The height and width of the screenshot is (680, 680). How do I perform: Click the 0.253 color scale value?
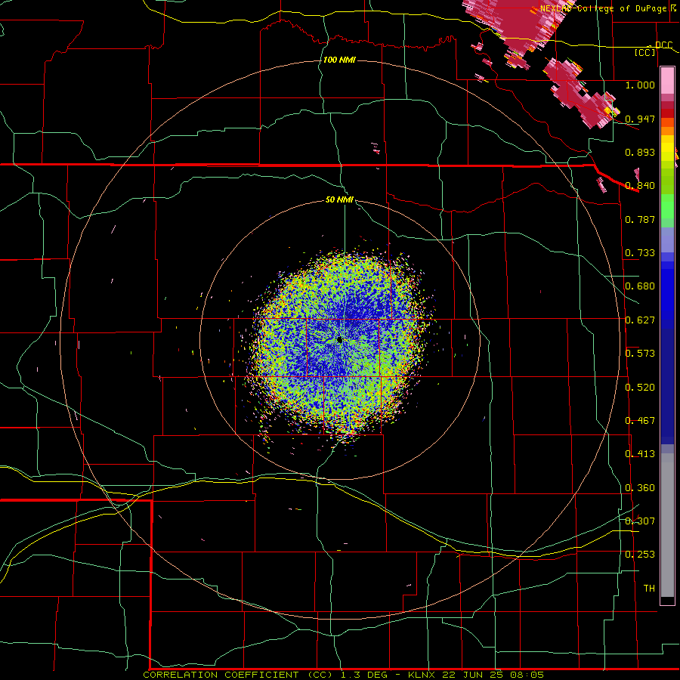640,555
